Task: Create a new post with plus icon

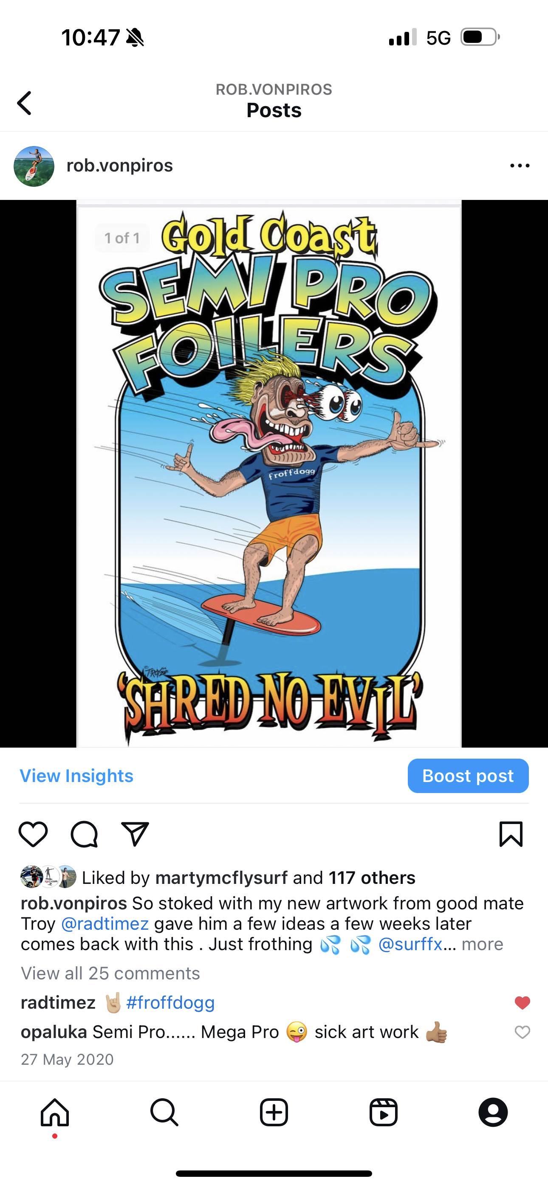Action: click(x=274, y=1112)
